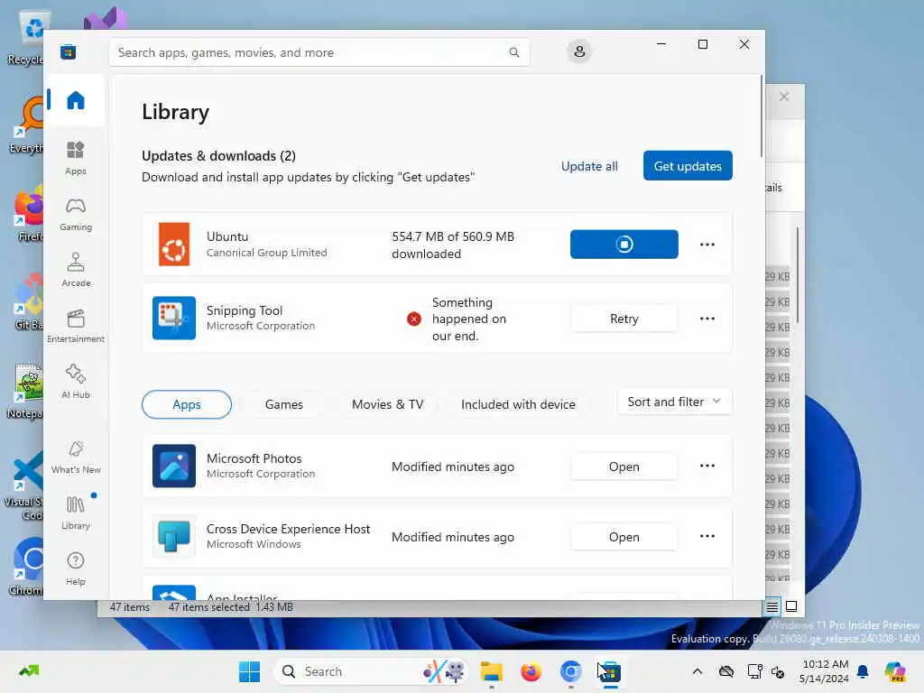Click the 554.7 MB of 560.9 MB downloaded text
Image resolution: width=924 pixels, height=693 pixels.
pyautogui.click(x=453, y=245)
